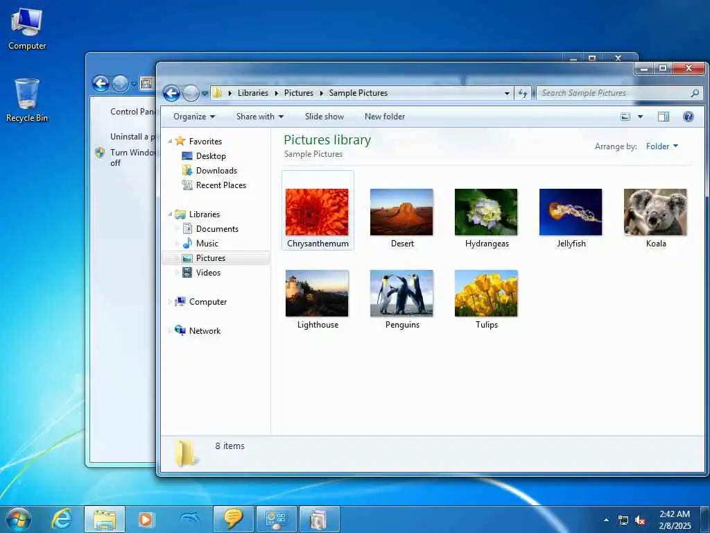Click the search magnifier icon
This screenshot has height=533, width=710.
coord(695,93)
